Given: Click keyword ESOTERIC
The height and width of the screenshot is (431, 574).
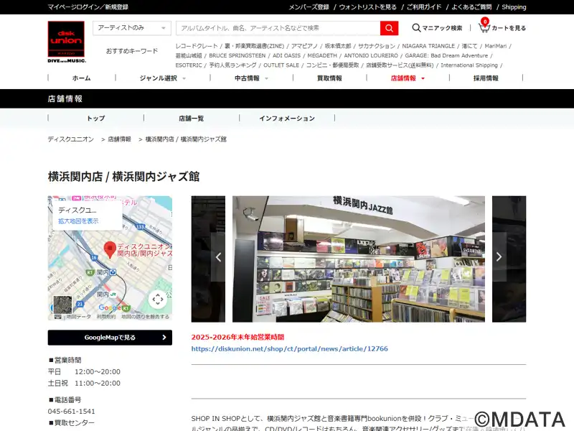Looking at the screenshot, I should 189,65.
